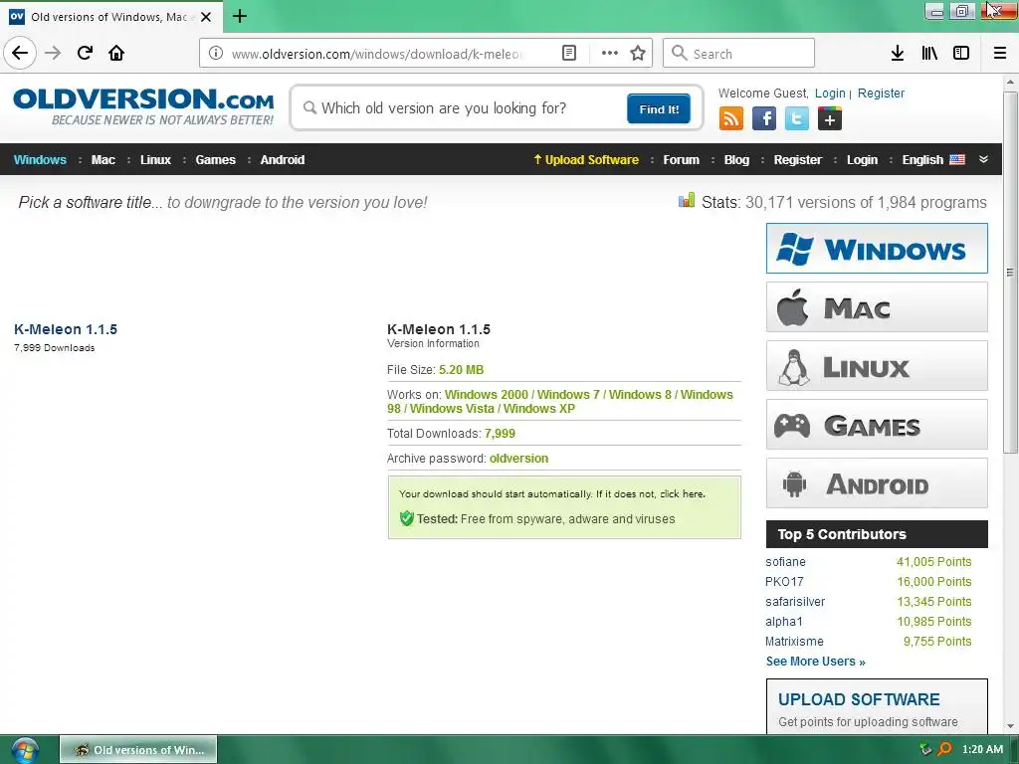Screen dimensions: 1019x764
Task: Select Windows in the navigation bar
Action: (x=40, y=160)
